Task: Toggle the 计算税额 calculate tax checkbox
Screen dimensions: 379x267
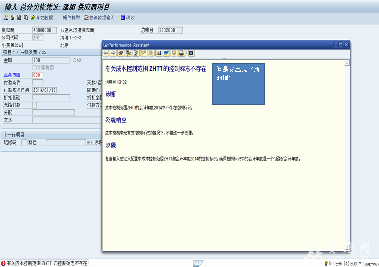Action: click(35, 68)
